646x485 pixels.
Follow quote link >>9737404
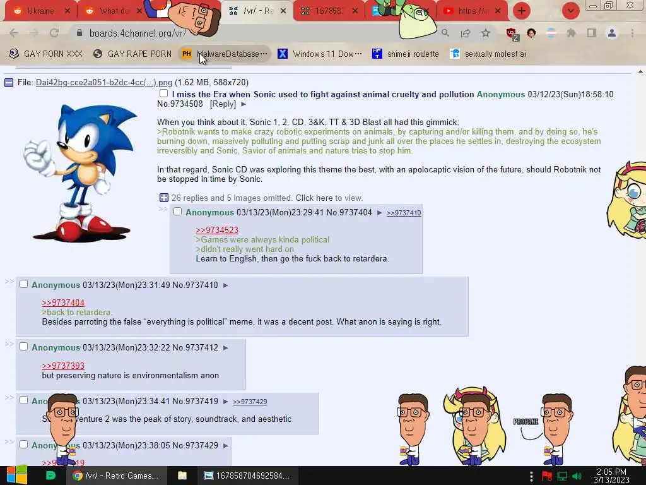point(63,302)
